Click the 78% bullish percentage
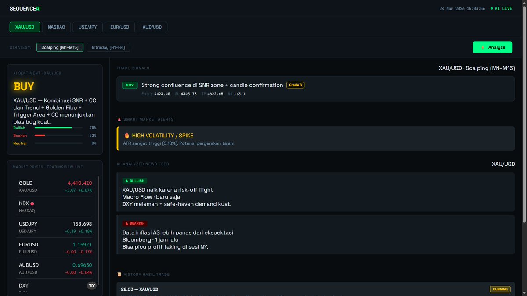This screenshot has height=296, width=527. [93, 128]
